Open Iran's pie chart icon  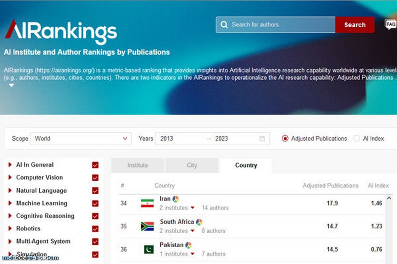pyautogui.click(x=176, y=199)
